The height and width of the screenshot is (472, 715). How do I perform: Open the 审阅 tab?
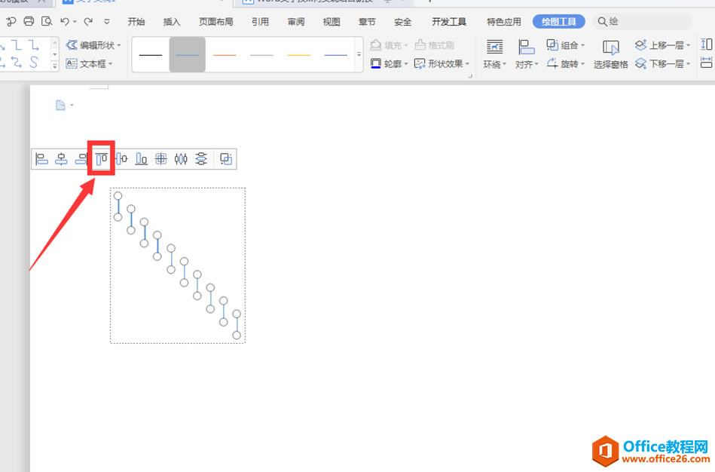click(x=296, y=21)
